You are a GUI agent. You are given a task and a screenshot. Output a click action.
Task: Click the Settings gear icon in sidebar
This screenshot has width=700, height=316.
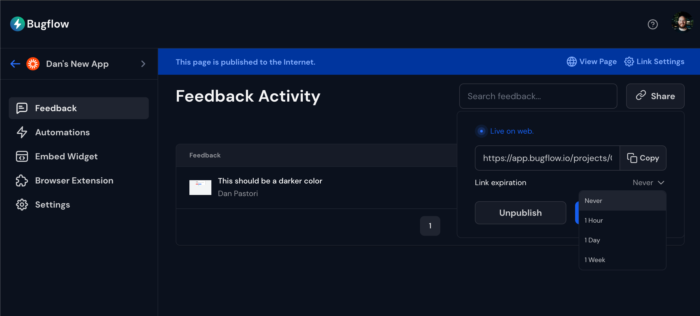pos(22,205)
